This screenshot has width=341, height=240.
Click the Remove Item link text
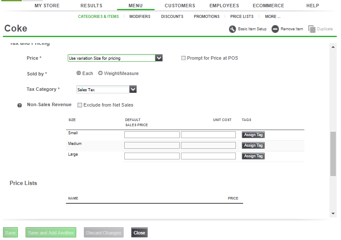(292, 29)
